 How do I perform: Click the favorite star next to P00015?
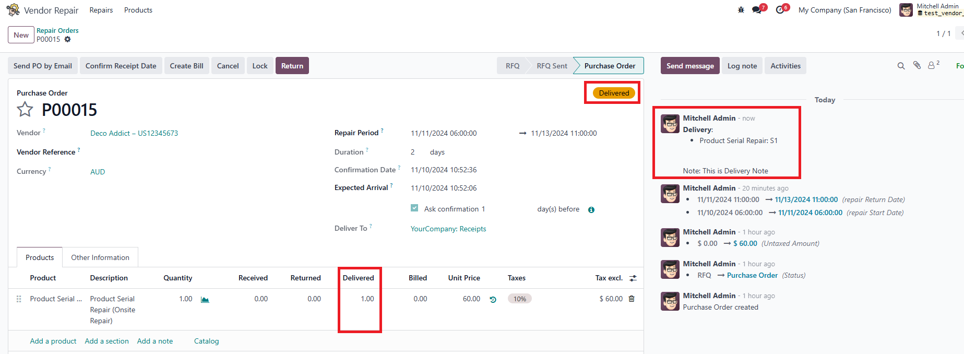point(25,110)
